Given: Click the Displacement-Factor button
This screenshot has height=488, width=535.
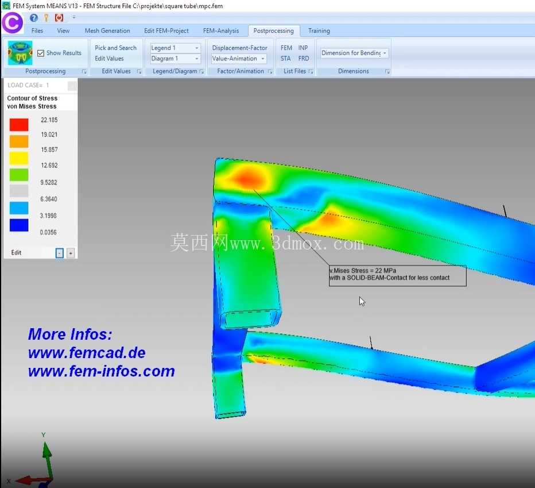Looking at the screenshot, I should click(x=239, y=48).
